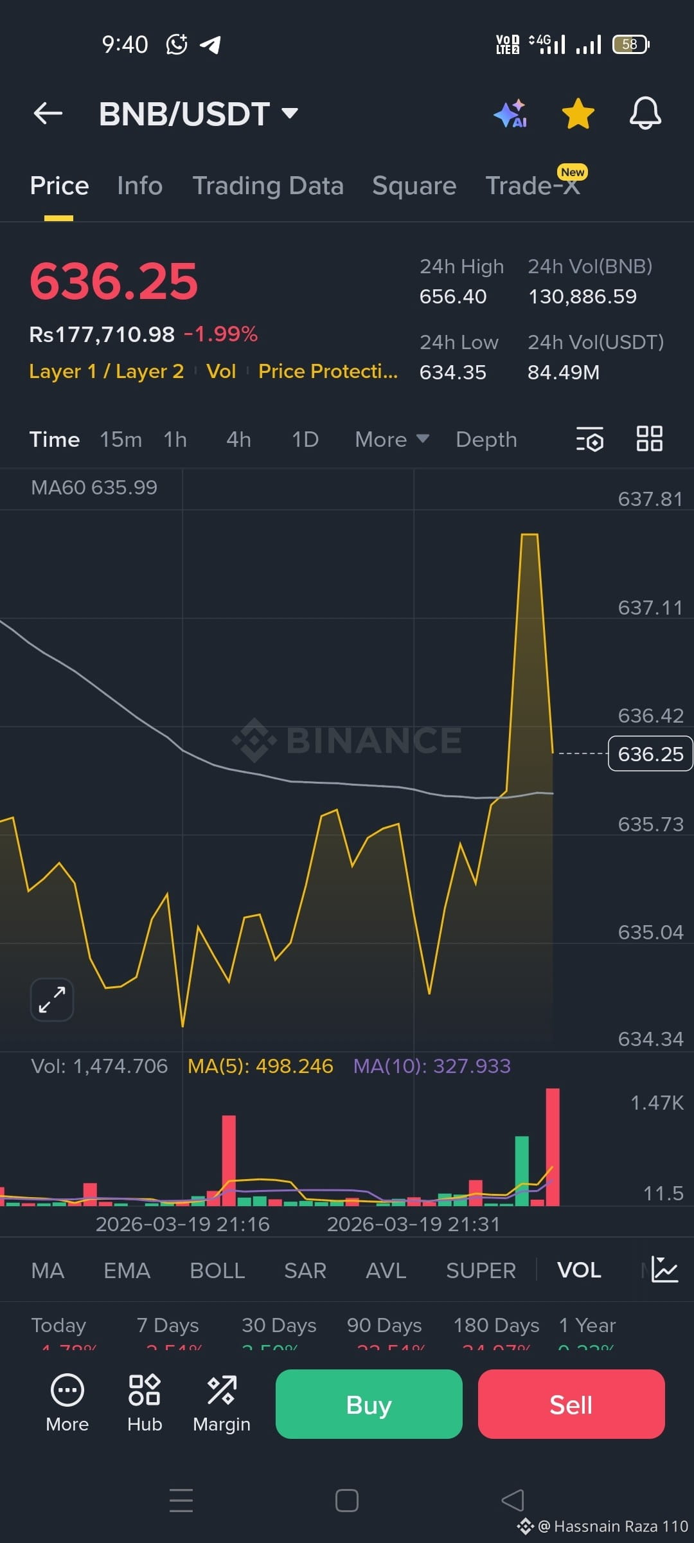Screen dimensions: 694x1543
Task: Expand the More intervals dropdown
Action: pyautogui.click(x=392, y=440)
